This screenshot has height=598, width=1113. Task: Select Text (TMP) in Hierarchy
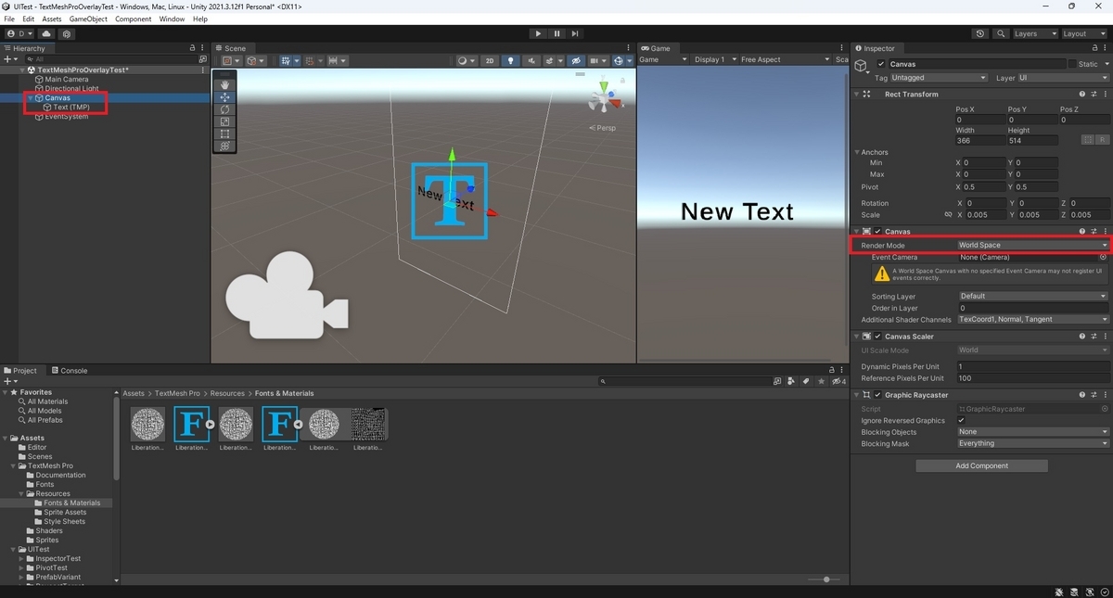click(70, 108)
